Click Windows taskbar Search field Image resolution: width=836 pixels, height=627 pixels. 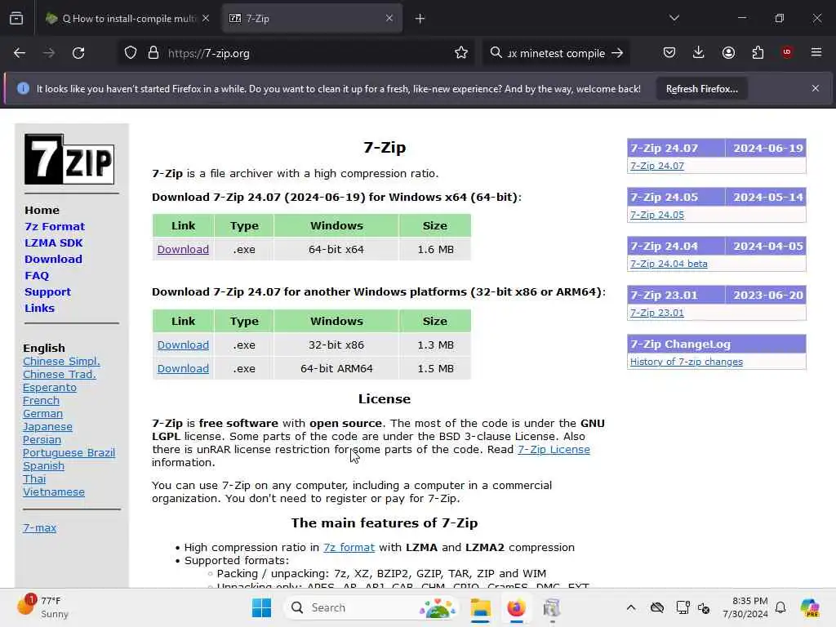371,607
